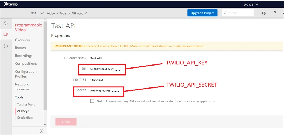The height and width of the screenshot is (135, 284).
Task: Open the All Products ellipsis icon
Action: (x=6, y=46)
